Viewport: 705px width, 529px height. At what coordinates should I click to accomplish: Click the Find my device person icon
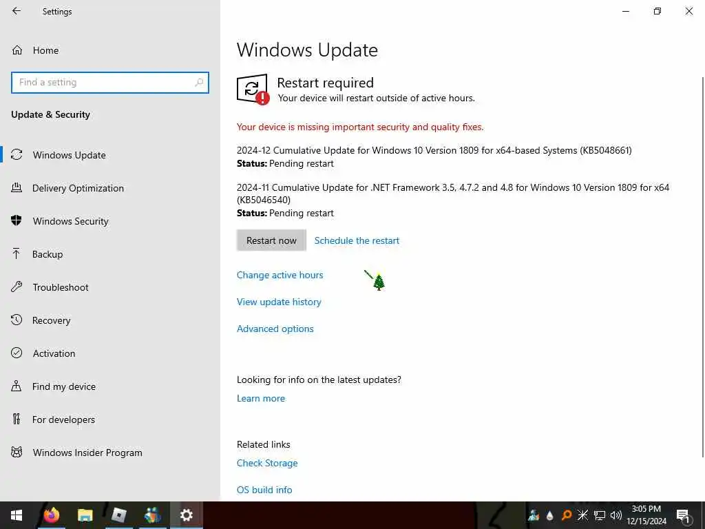(17, 386)
